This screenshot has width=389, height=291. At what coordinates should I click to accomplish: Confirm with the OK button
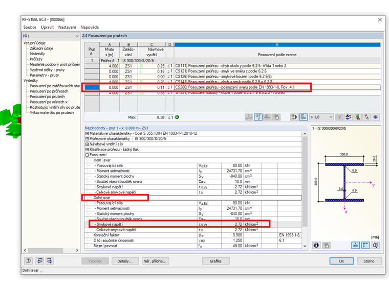coord(341,261)
